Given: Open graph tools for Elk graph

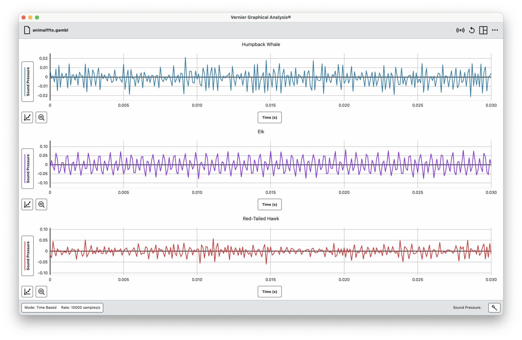Looking at the screenshot, I should (27, 205).
